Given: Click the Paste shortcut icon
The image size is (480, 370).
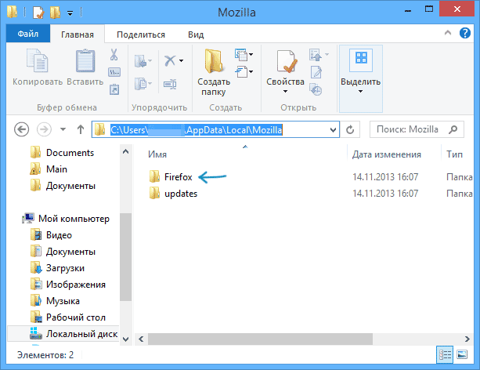Looking at the screenshot, I should coord(114,89).
